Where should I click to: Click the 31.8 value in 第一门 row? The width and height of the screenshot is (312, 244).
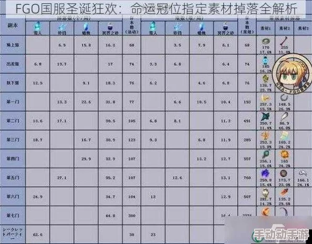[110, 102]
